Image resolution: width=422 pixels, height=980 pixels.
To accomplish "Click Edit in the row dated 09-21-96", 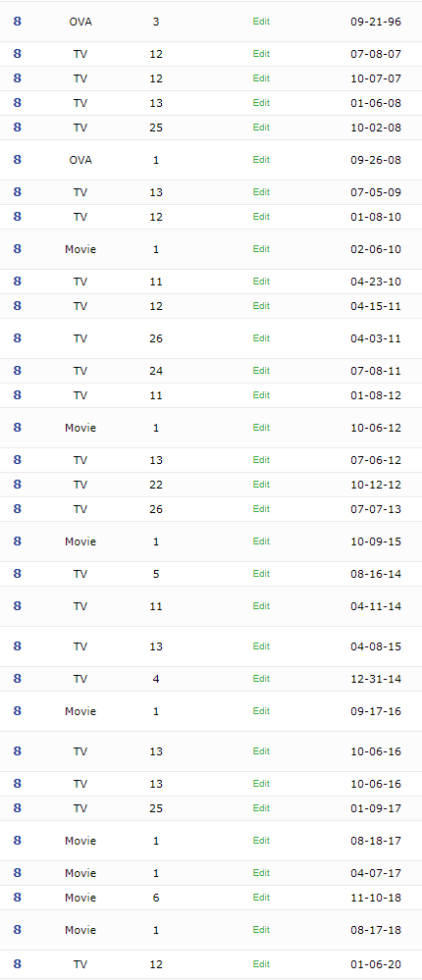I will [x=261, y=22].
